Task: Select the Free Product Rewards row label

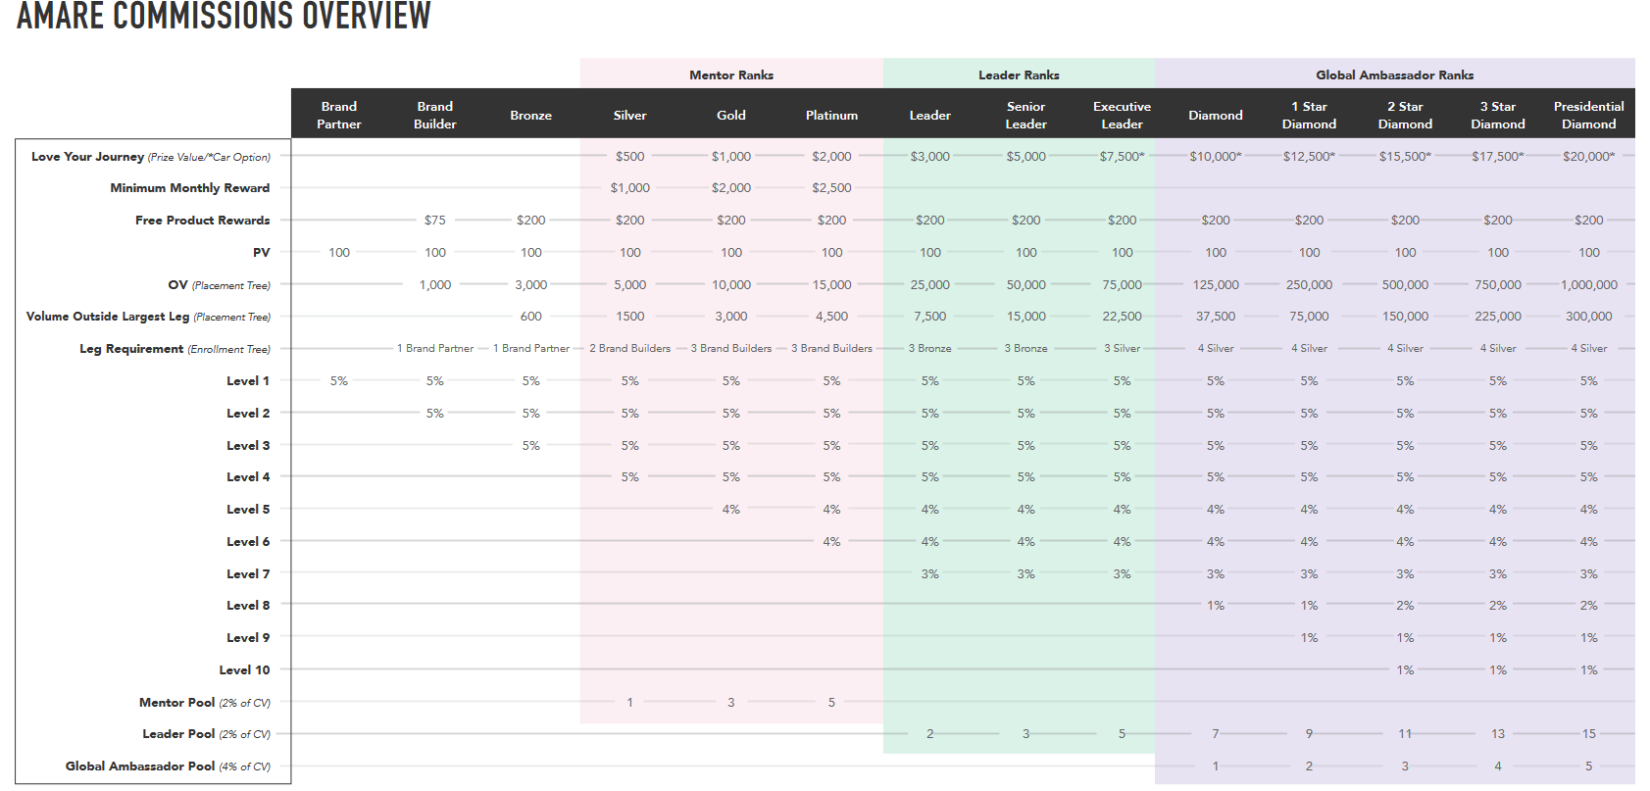Action: point(203,221)
